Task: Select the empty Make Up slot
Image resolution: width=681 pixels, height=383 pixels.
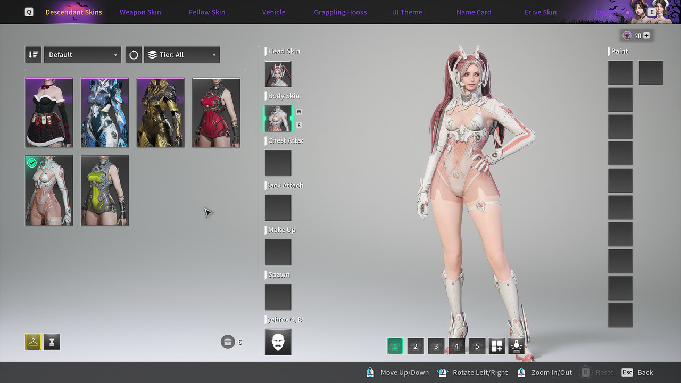Action: 278,253
